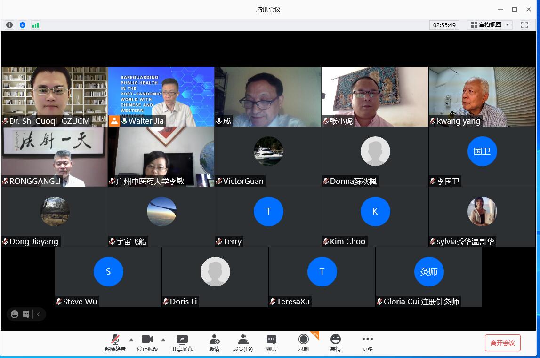Collapse the floating emoji bar chevron

pos(38,314)
